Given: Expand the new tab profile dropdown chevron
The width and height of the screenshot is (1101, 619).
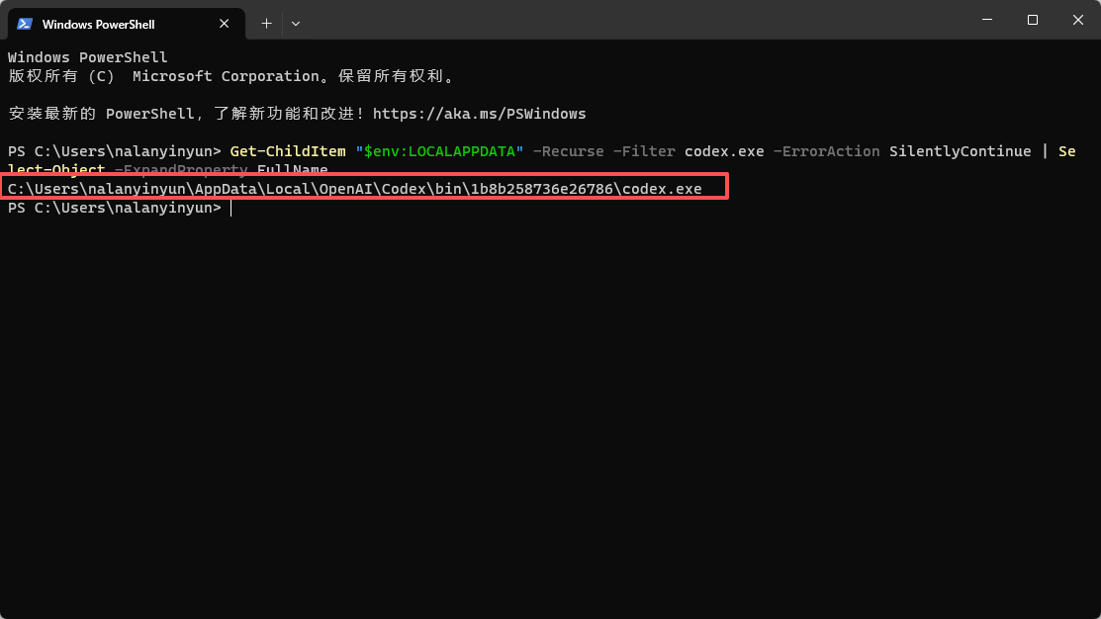Looking at the screenshot, I should [x=296, y=24].
